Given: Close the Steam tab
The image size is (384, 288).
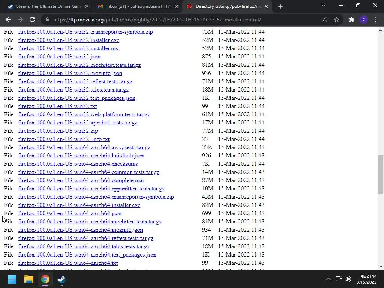Looking at the screenshot, I should click(87, 7).
